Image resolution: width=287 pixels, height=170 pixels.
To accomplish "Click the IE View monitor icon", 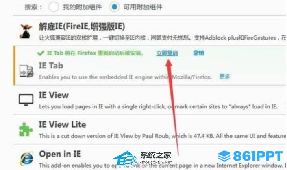I will [26, 100].
